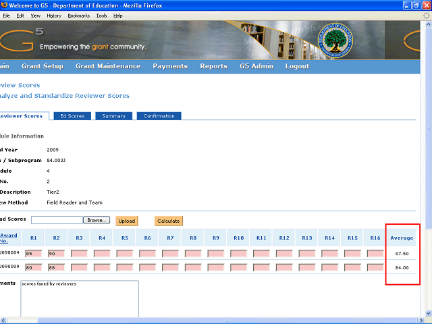432x324 pixels.
Task: Click R1 score field containing 80
Action: [33, 267]
